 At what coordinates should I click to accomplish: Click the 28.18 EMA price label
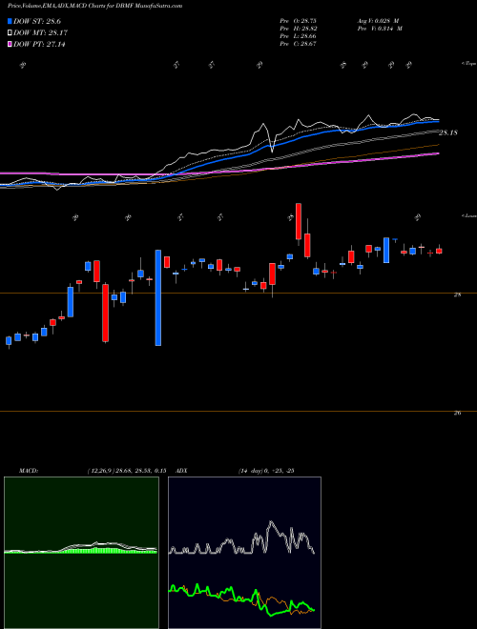[448, 132]
